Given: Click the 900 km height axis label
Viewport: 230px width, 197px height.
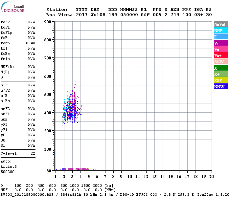Looking at the screenshot, I should 47,22.
